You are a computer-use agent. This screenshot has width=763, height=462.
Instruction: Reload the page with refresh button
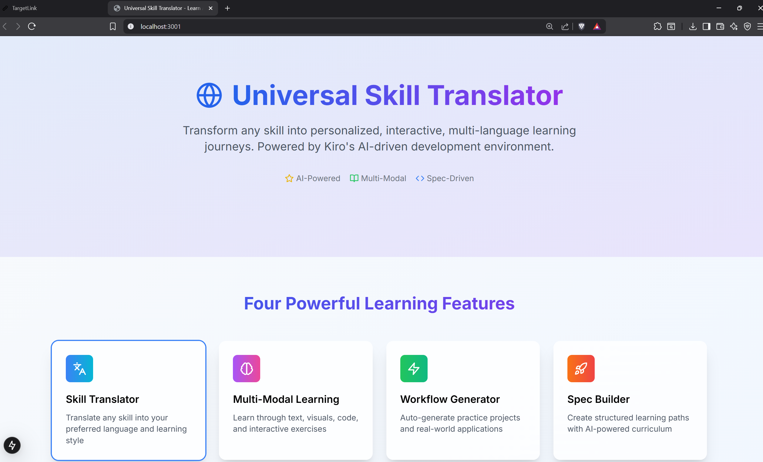(32, 27)
